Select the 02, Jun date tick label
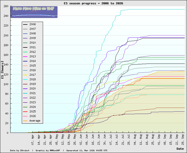This screenshot has height=153, width=187. click(81, 139)
